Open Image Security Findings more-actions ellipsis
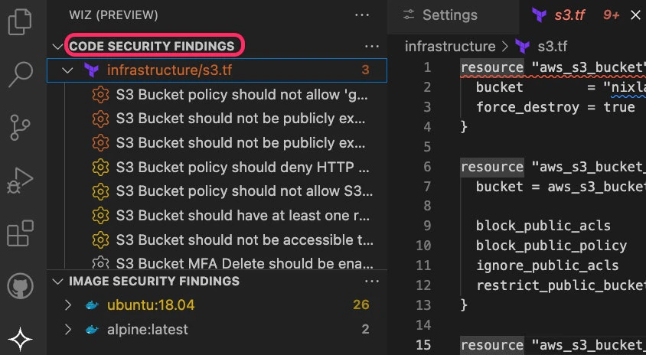The image size is (646, 355). point(372,282)
